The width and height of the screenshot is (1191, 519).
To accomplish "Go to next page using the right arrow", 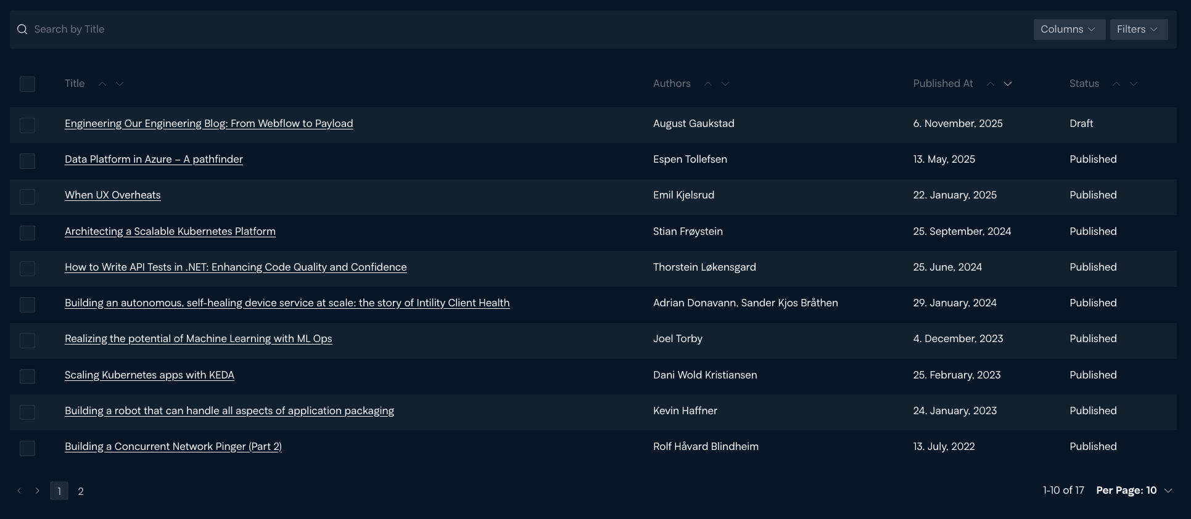I will point(38,491).
